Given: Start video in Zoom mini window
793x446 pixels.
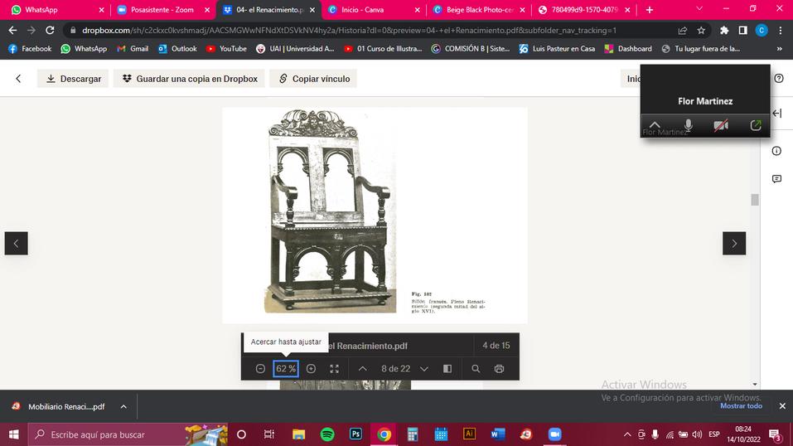Looking at the screenshot, I should 721,125.
